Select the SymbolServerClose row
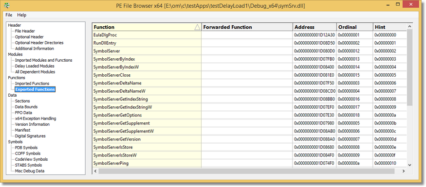The height and width of the screenshot is (187, 426). click(147, 75)
